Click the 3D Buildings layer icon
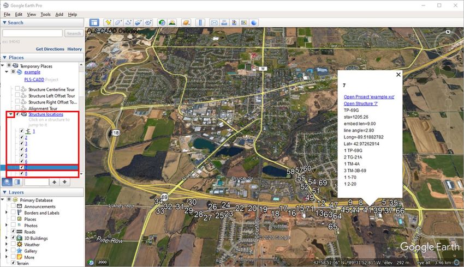 coord(20,238)
